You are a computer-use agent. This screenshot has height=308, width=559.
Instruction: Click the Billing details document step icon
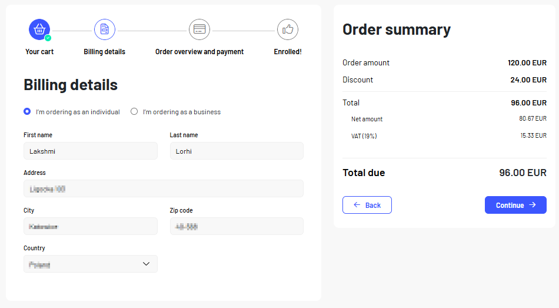coord(105,29)
